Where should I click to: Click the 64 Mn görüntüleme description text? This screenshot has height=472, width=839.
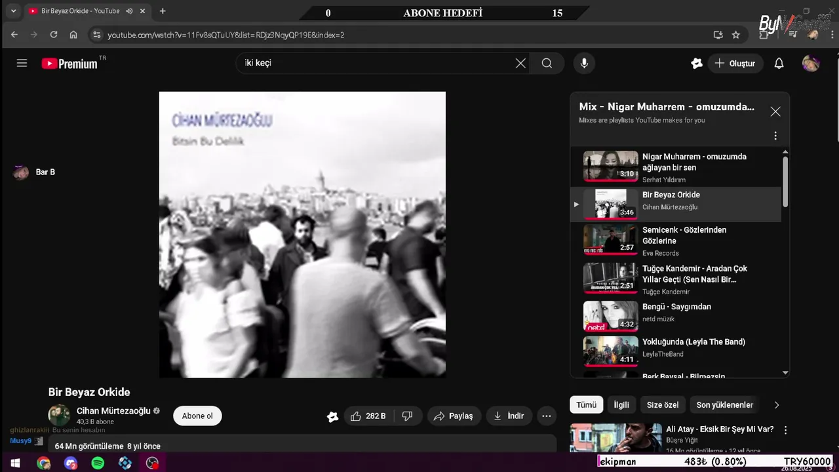pos(107,446)
